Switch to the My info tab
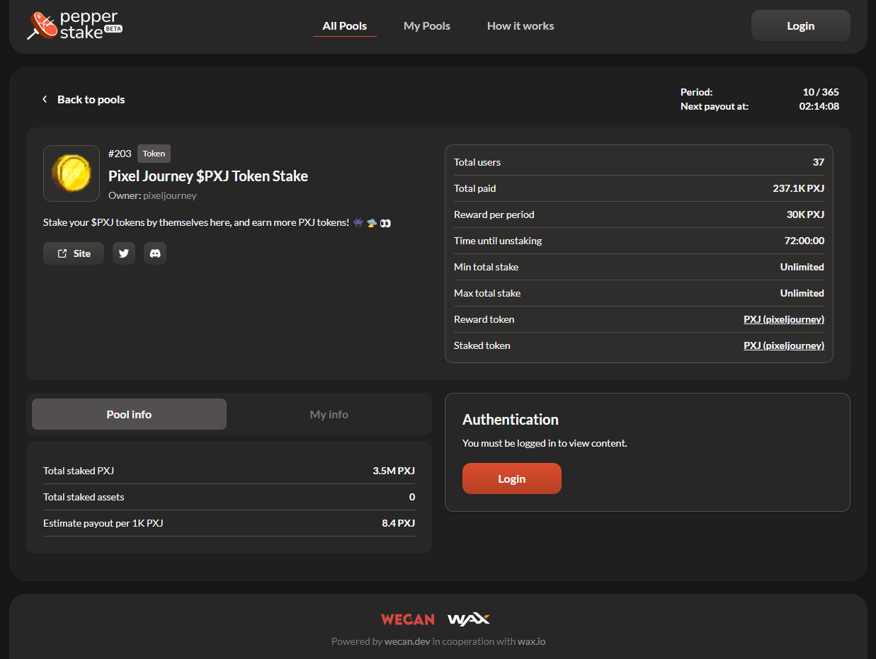The width and height of the screenshot is (876, 659). [329, 414]
